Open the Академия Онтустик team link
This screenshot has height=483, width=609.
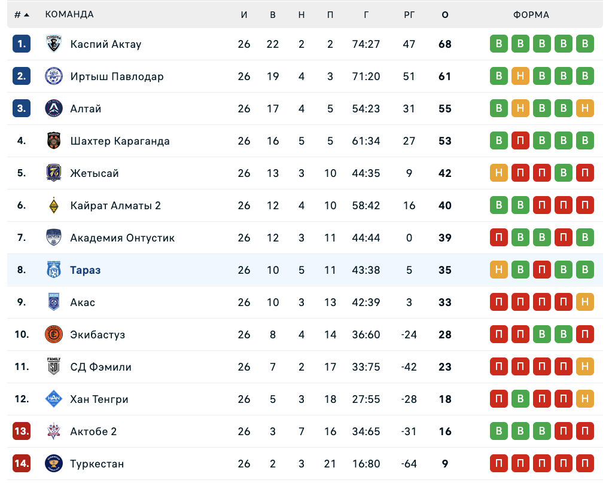click(x=123, y=238)
